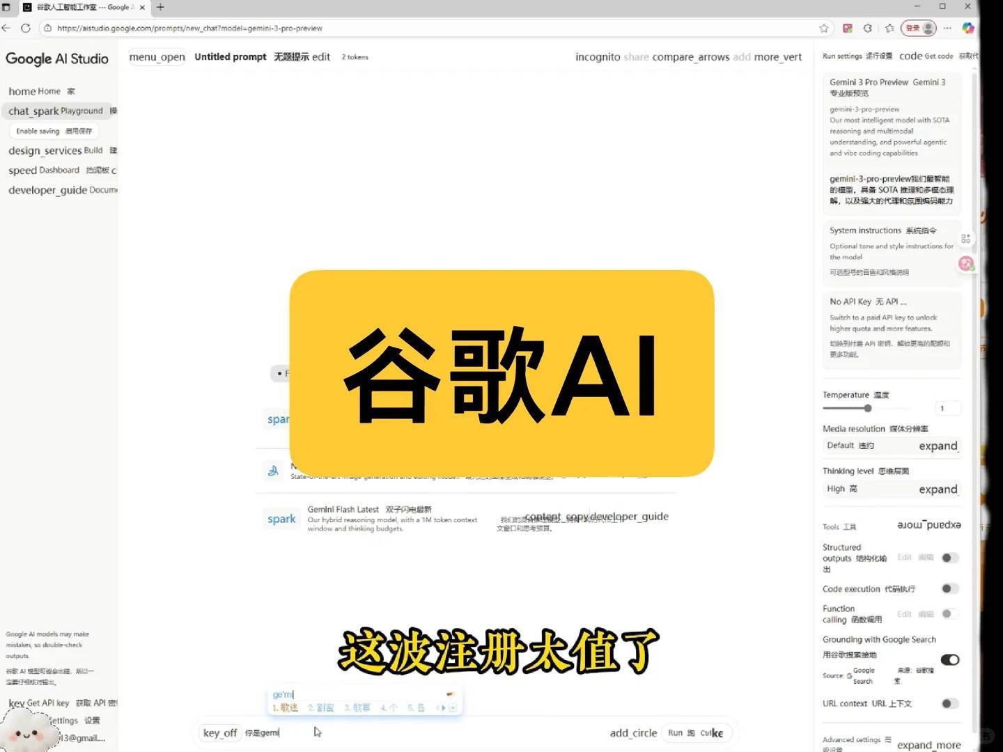The height and width of the screenshot is (752, 1003).
Task: Click the Google Search source link
Action: pyautogui.click(x=862, y=675)
